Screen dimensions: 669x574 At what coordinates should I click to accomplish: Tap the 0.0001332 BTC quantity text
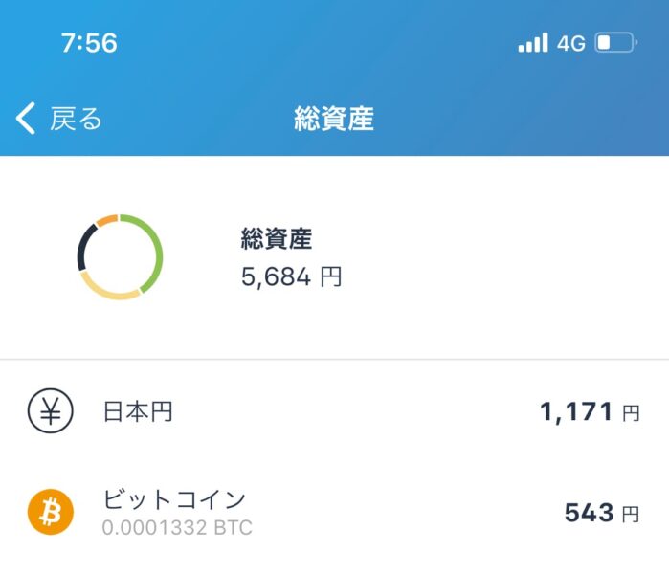(177, 528)
